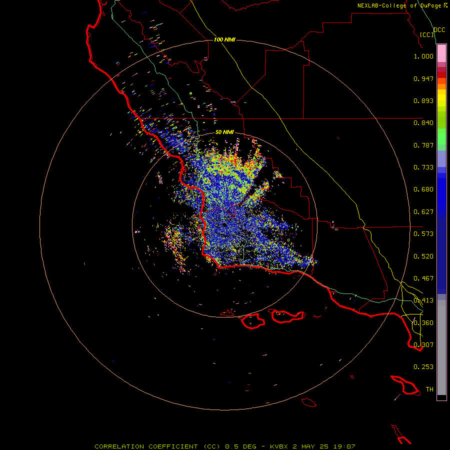
Task: Click the 0.467 legend value
Action: [423, 278]
